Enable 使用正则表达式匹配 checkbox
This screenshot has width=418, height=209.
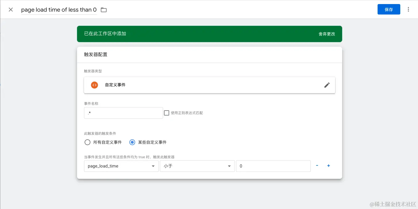click(x=167, y=113)
